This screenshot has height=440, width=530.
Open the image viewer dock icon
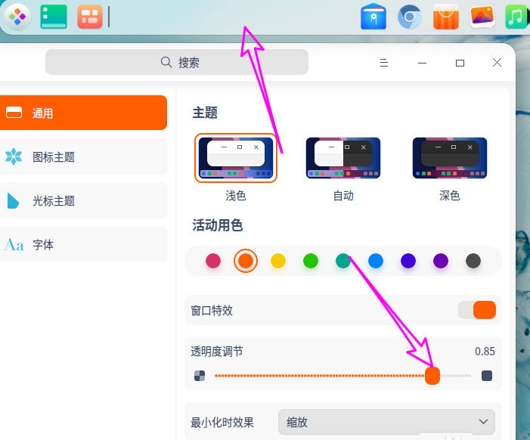click(482, 17)
